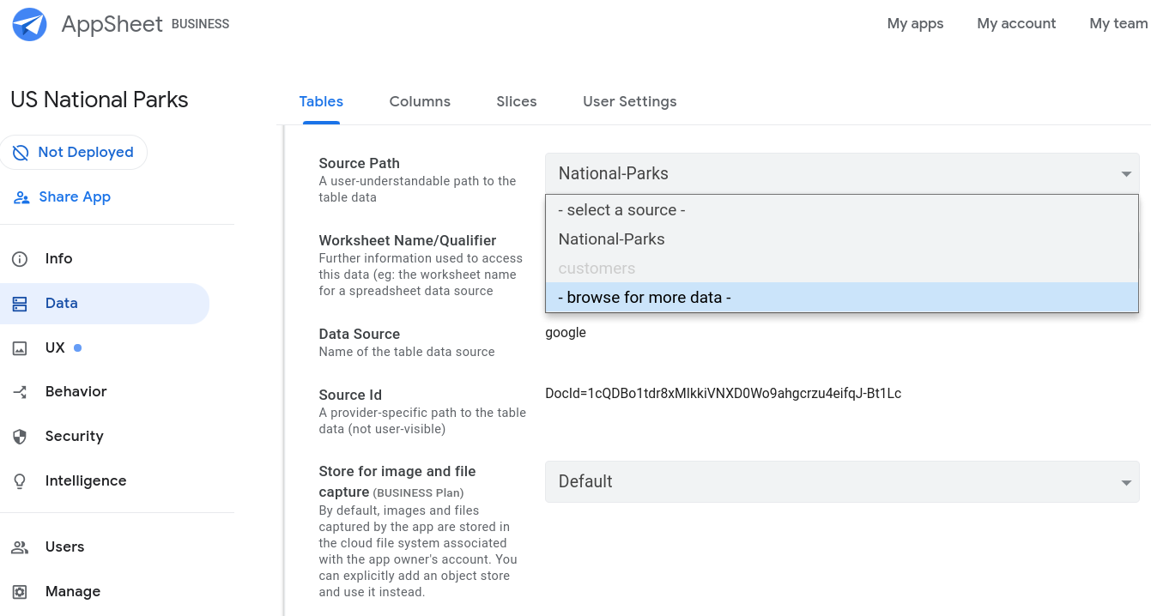Switch to the Columns tab
This screenshot has height=616, width=1151.
[x=420, y=101]
